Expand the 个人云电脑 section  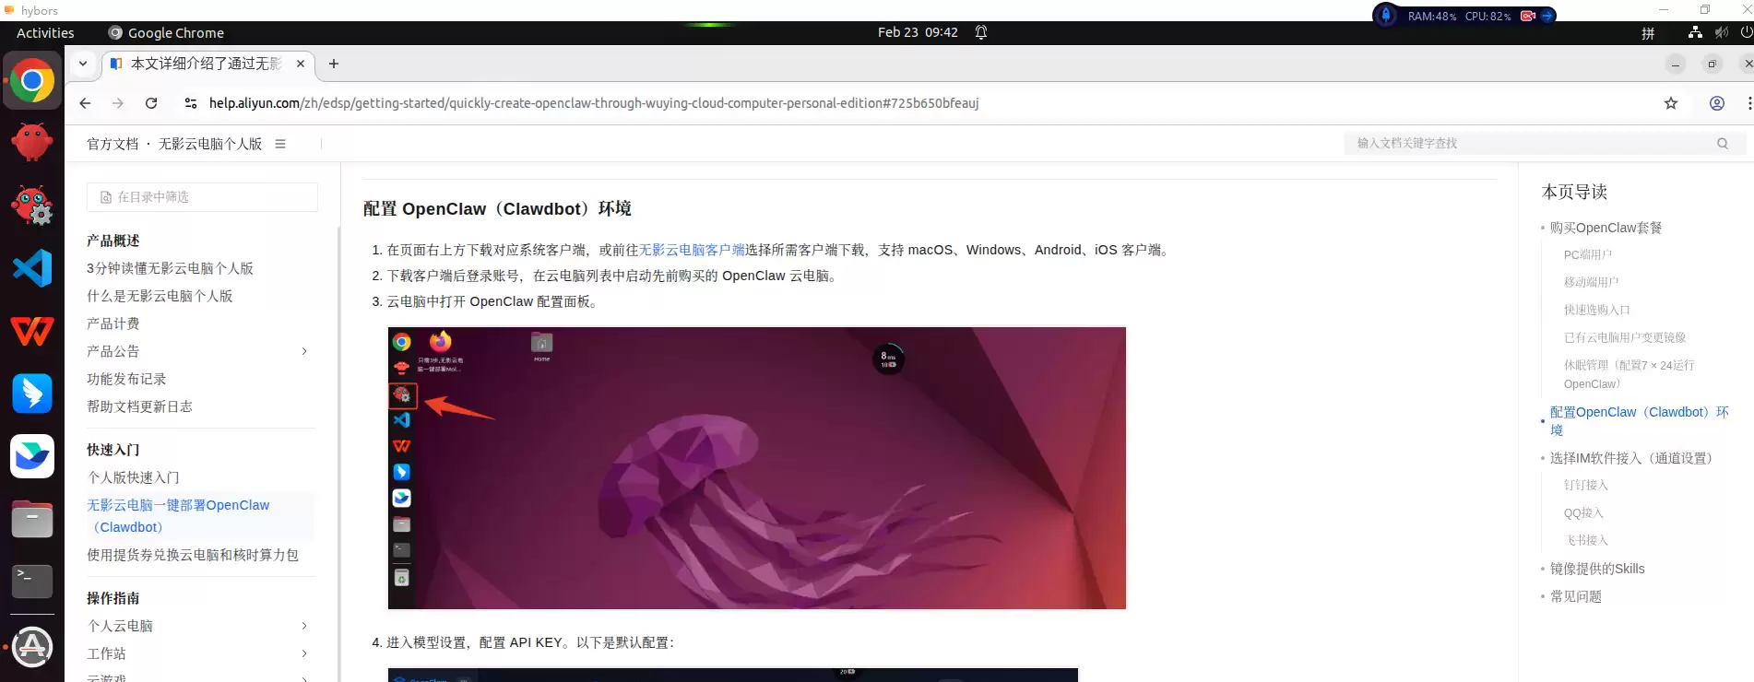click(304, 626)
